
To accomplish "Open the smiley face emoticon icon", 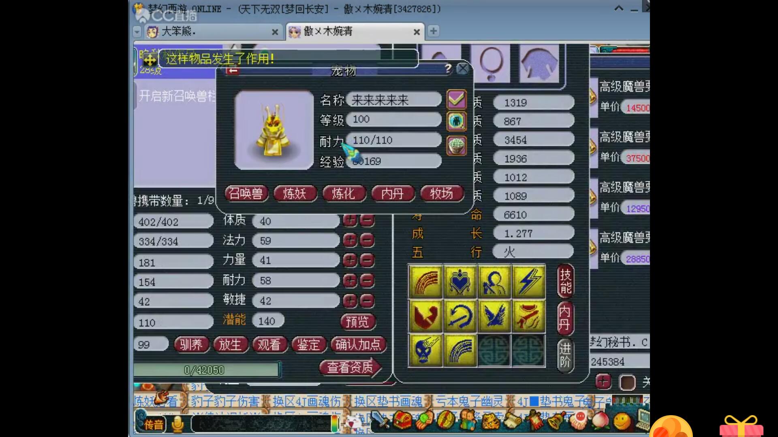I will tap(622, 422).
